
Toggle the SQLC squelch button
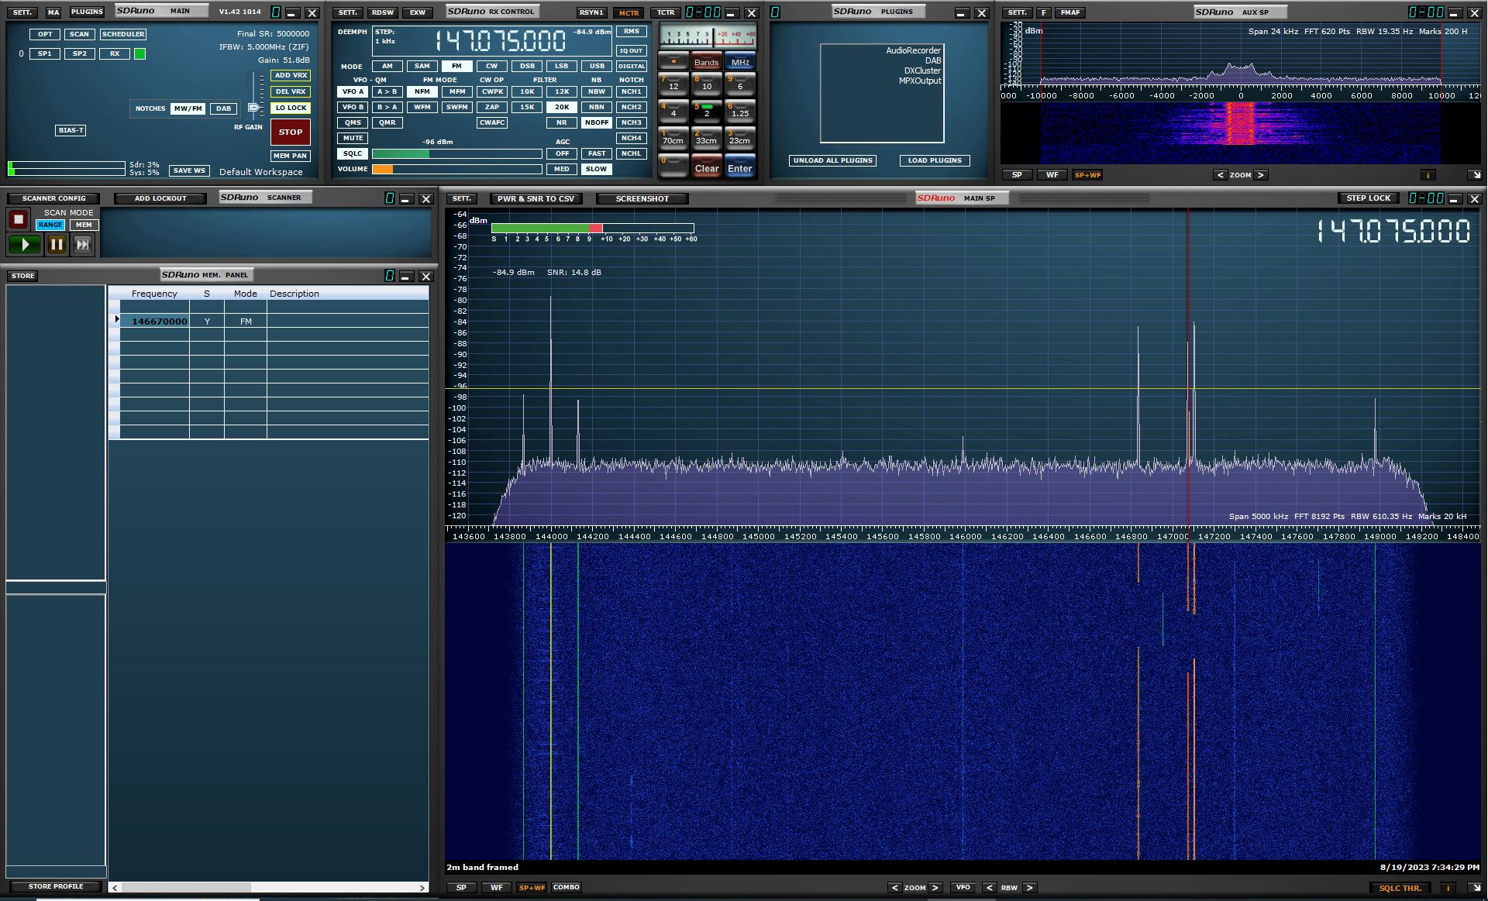[353, 153]
